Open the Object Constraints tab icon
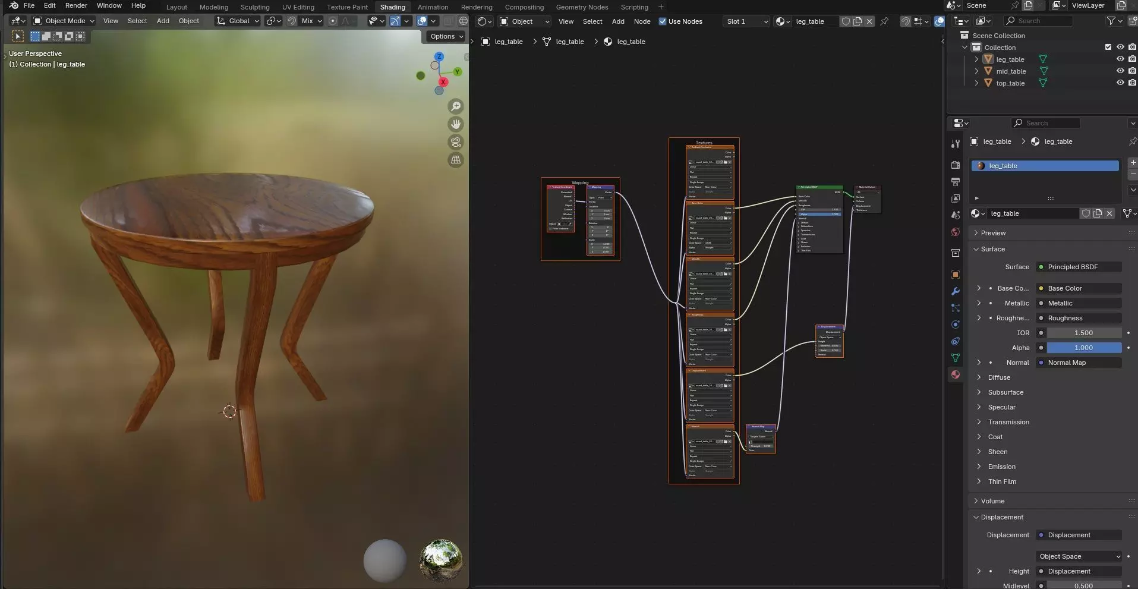The height and width of the screenshot is (589, 1138). [x=955, y=341]
